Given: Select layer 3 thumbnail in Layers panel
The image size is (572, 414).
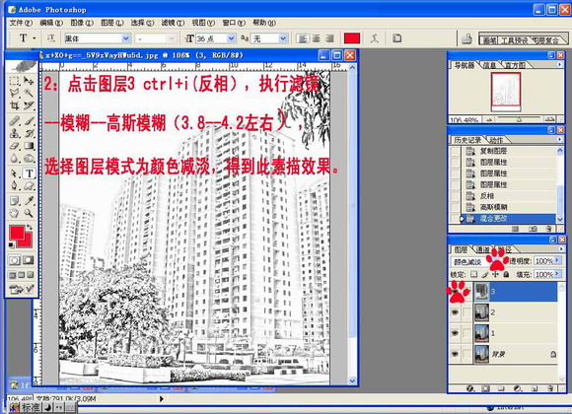Looking at the screenshot, I should point(482,292).
